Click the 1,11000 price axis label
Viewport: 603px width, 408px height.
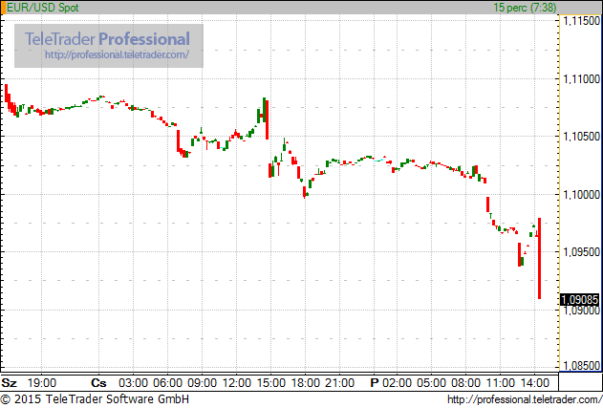point(581,79)
